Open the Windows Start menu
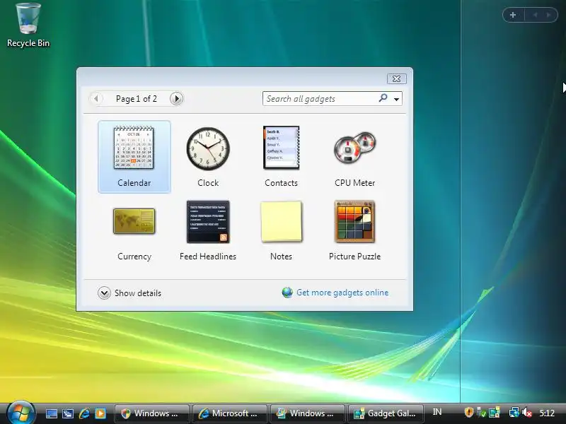 21,413
